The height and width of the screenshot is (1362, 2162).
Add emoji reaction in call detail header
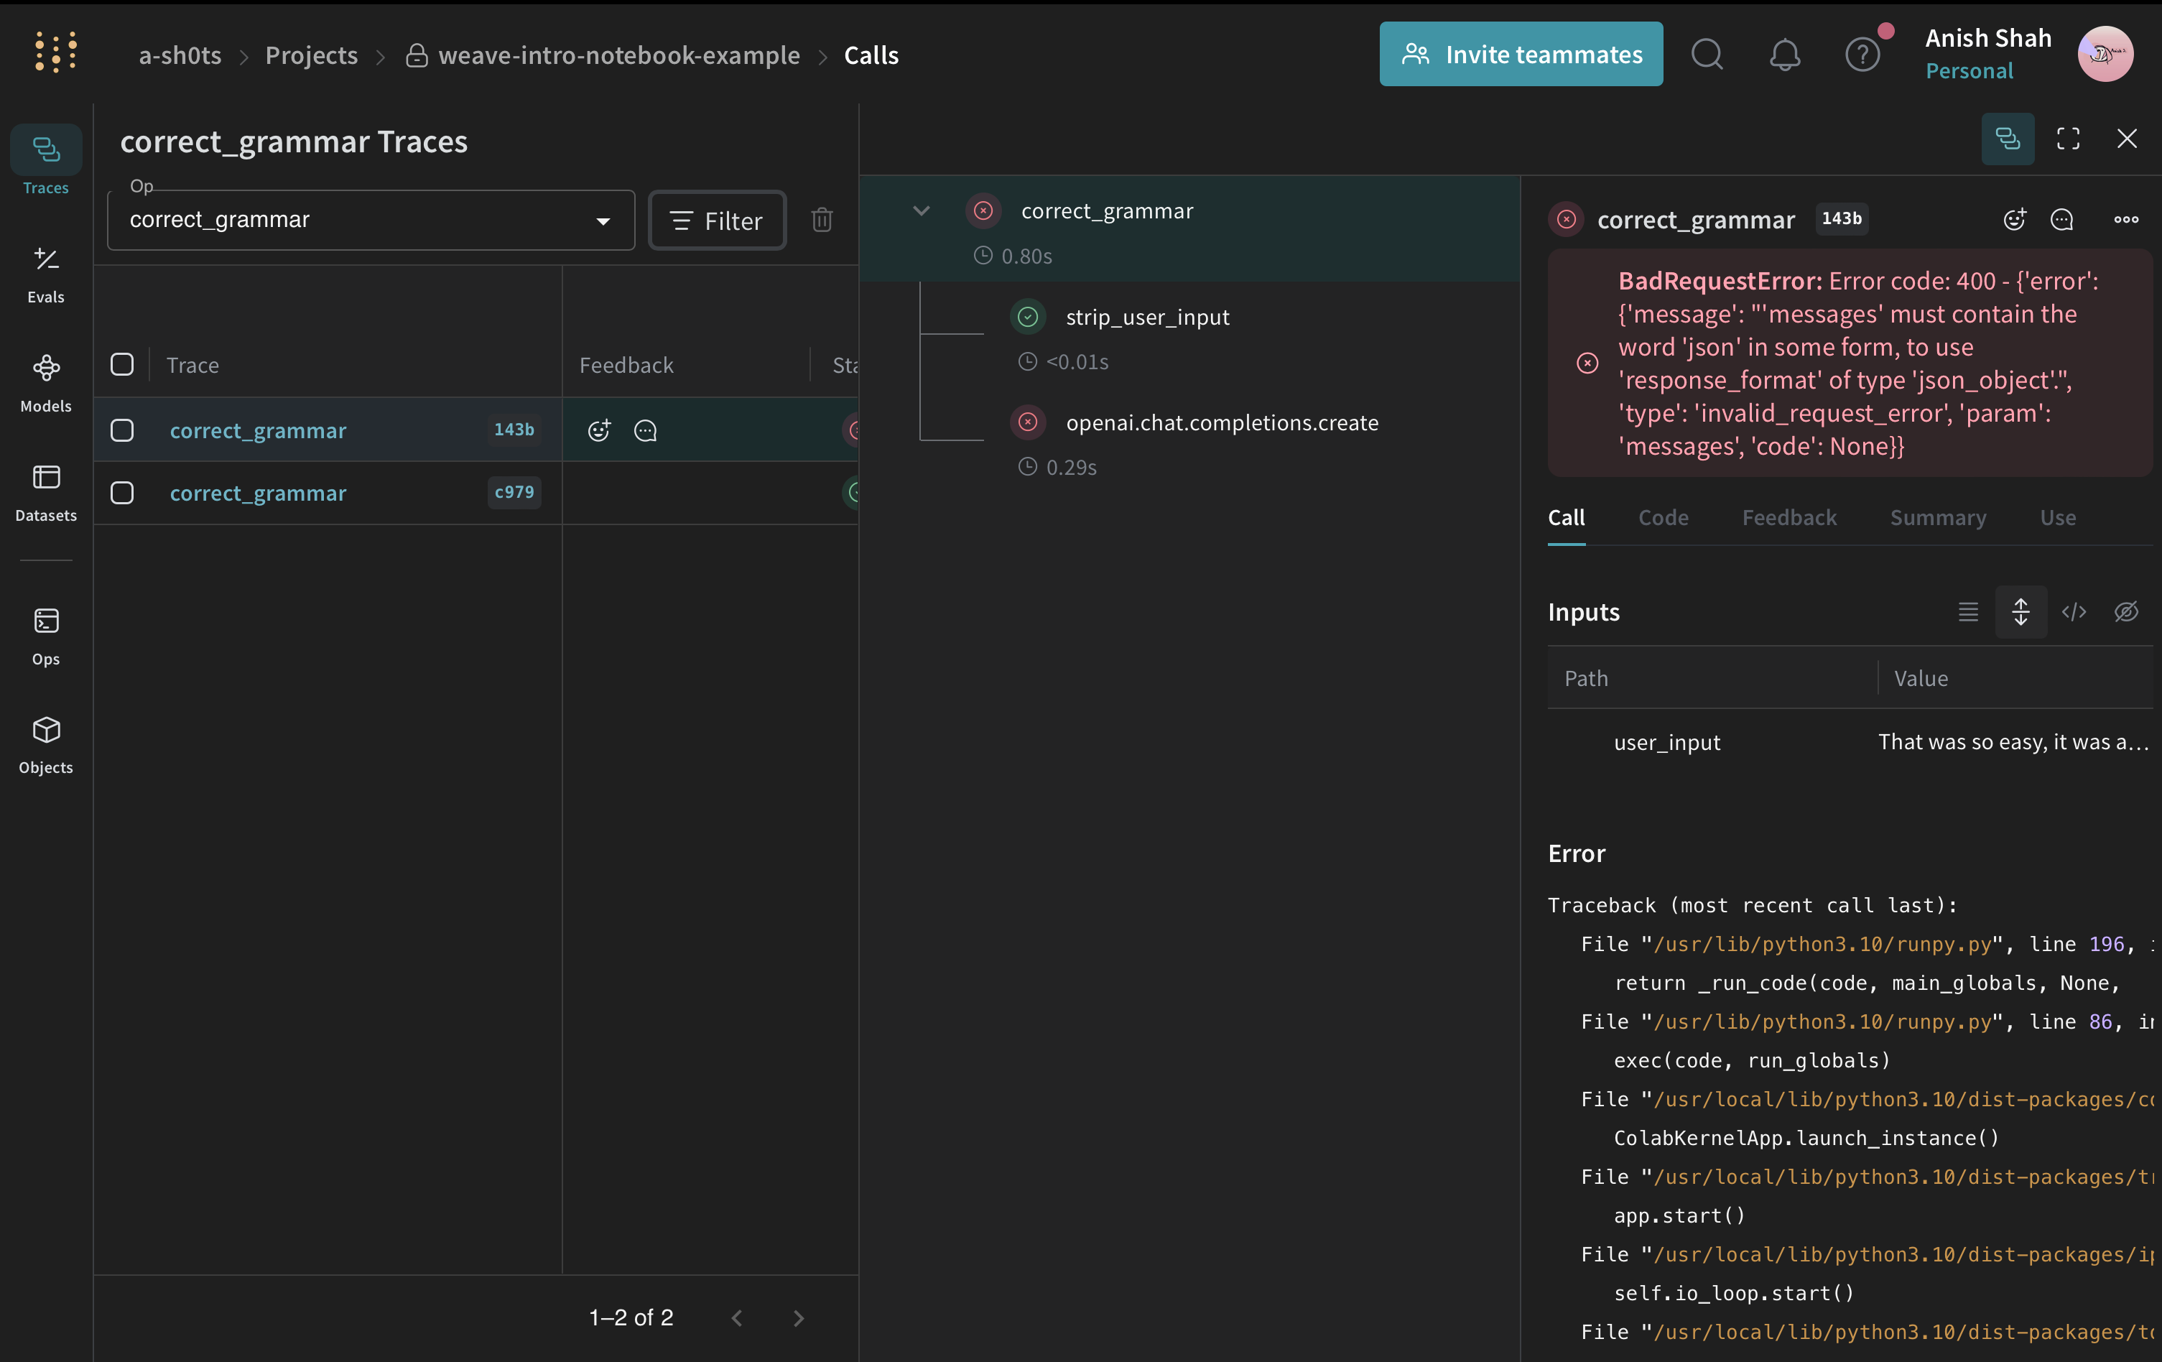click(2014, 219)
